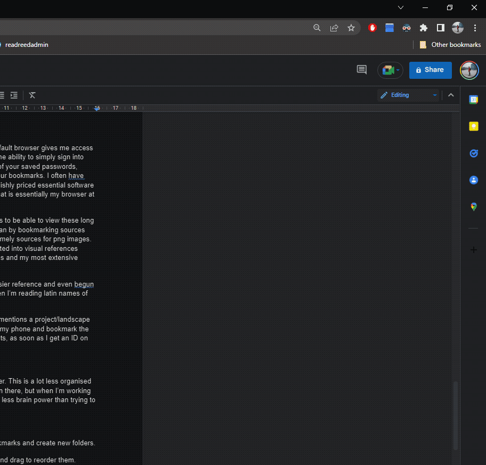The width and height of the screenshot is (486, 465).
Task: Hide the menus with the collapse arrow
Action: click(x=451, y=95)
